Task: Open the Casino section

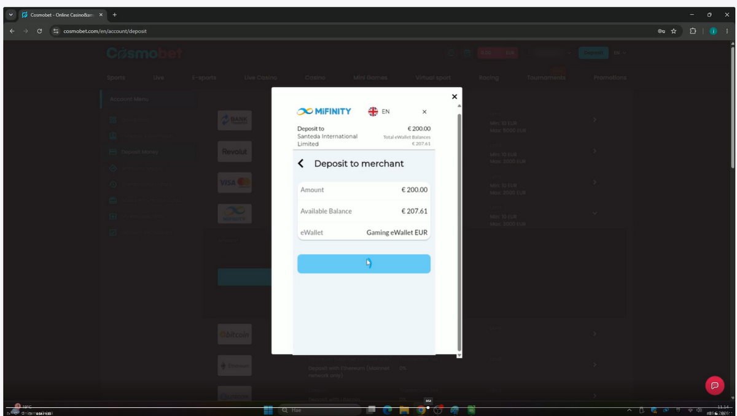Action: click(x=315, y=77)
